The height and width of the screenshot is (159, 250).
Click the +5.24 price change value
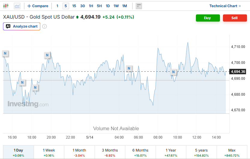[108, 17]
